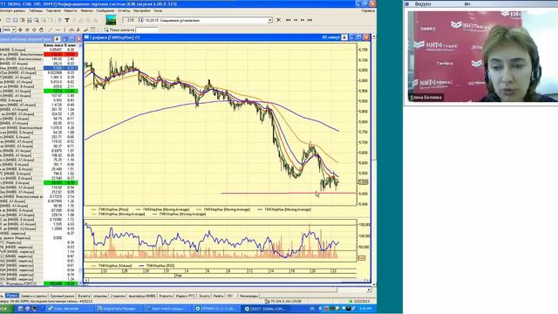
Task: Open the Настройки menu
Action: [142, 10]
